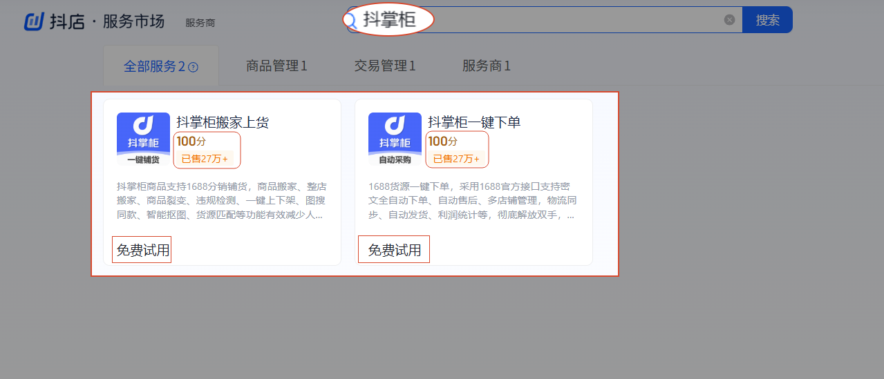Open the 抖掌柜 一键铺货 app thumbnail
The image size is (884, 379).
[x=143, y=139]
